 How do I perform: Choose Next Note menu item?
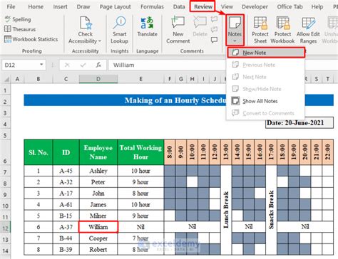[x=265, y=77]
